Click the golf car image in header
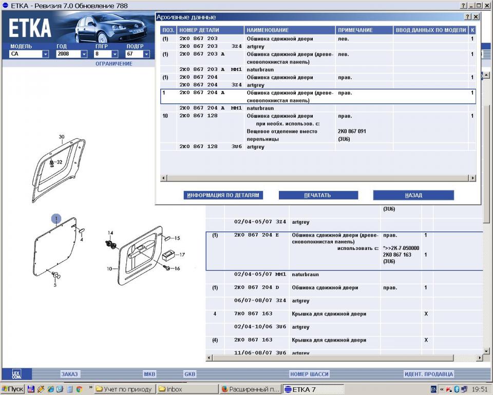Viewport: 493px width, 395px height. pyautogui.click(x=111, y=29)
